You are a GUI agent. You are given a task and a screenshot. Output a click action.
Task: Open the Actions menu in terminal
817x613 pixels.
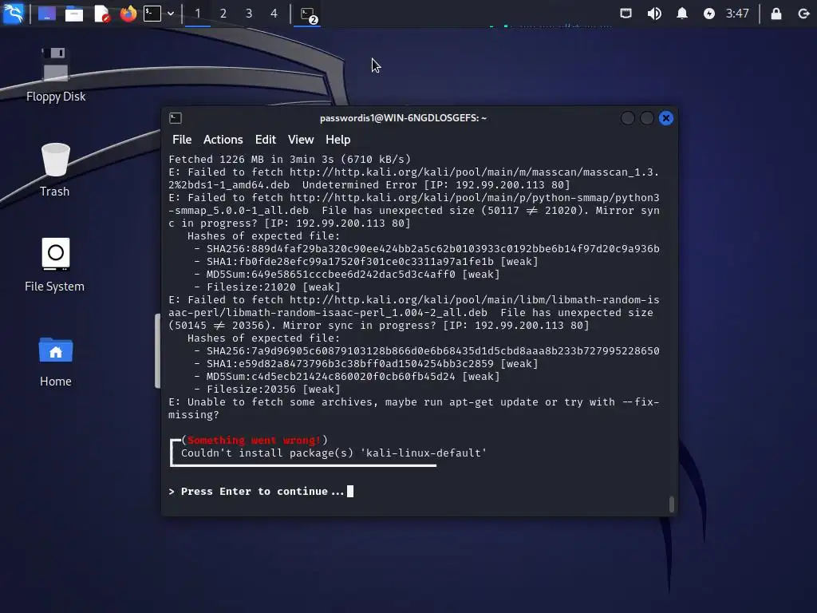coord(223,140)
